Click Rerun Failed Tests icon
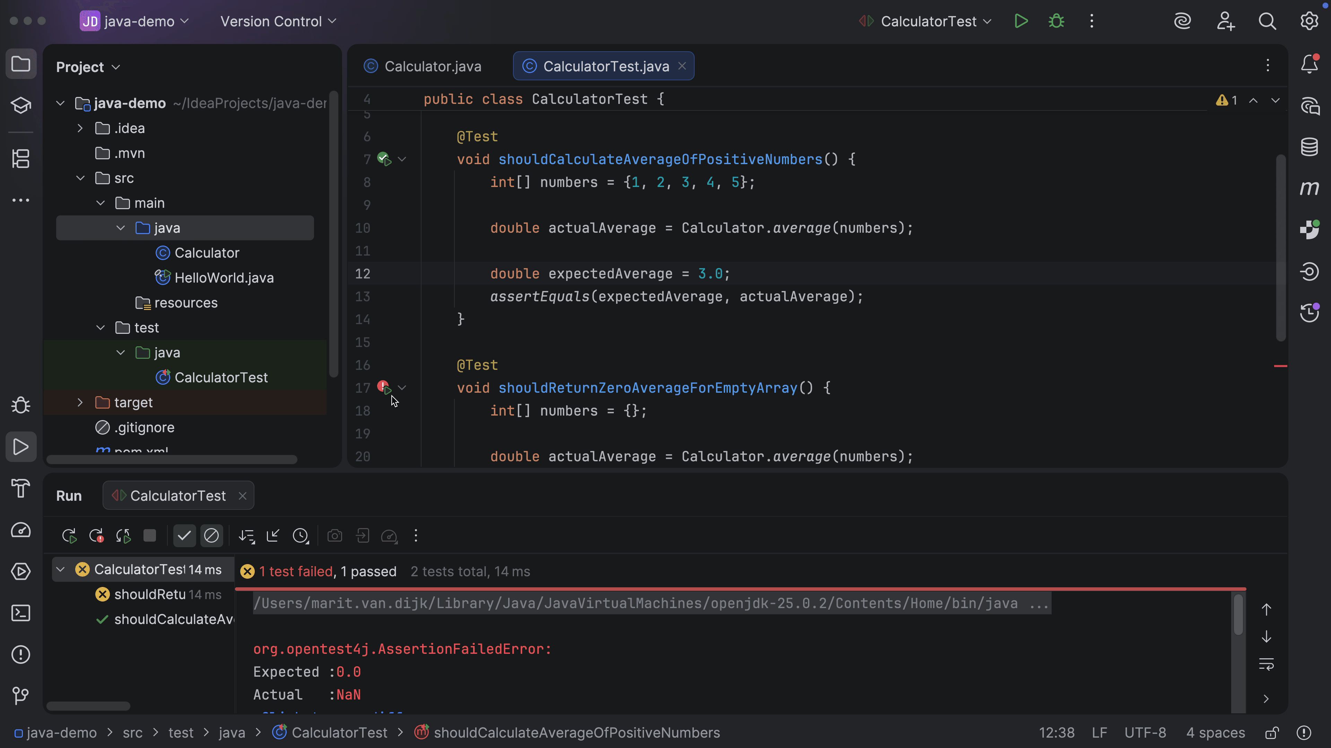1331x748 pixels. (96, 536)
